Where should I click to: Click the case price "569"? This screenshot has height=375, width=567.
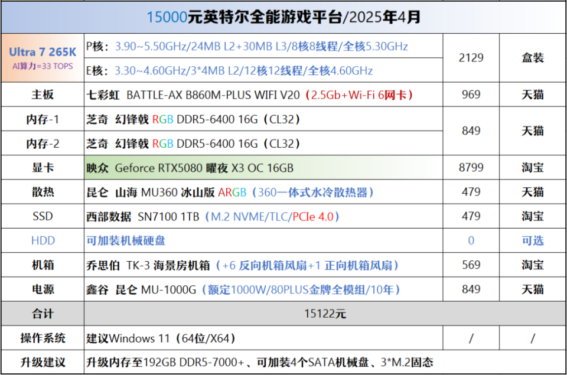tap(471, 265)
